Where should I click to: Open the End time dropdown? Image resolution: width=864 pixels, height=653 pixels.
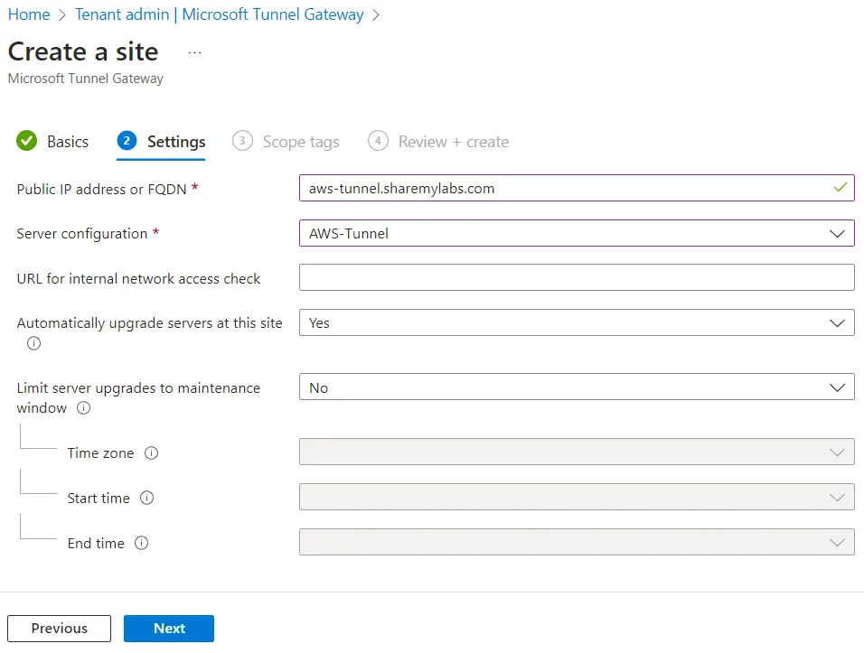pos(576,542)
